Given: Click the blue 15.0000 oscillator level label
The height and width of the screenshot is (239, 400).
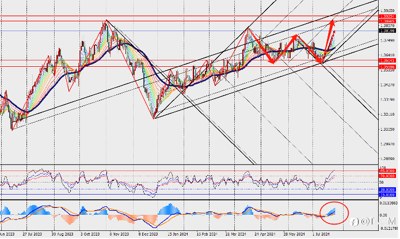Looking at the screenshot, I should (x=387, y=195).
